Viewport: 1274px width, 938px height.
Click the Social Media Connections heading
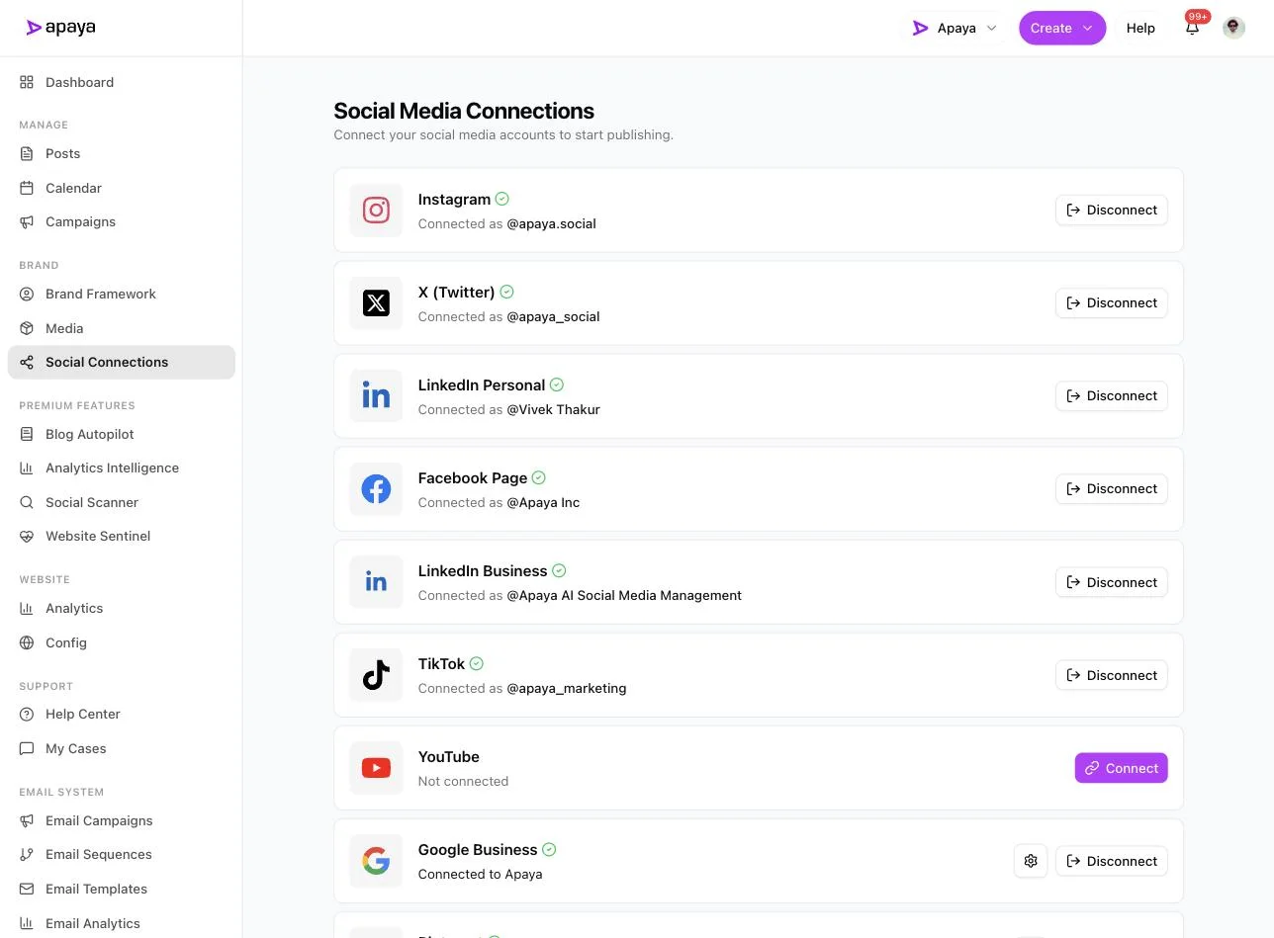[464, 111]
